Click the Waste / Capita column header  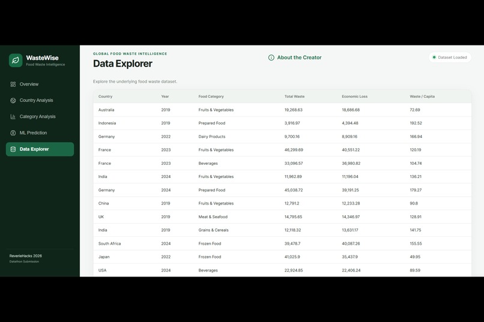(422, 97)
